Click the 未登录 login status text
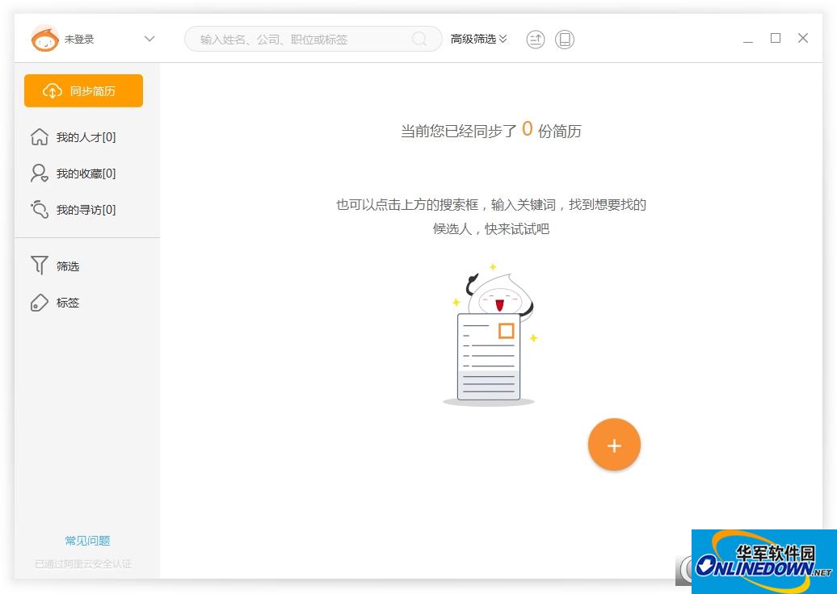 tap(79, 39)
